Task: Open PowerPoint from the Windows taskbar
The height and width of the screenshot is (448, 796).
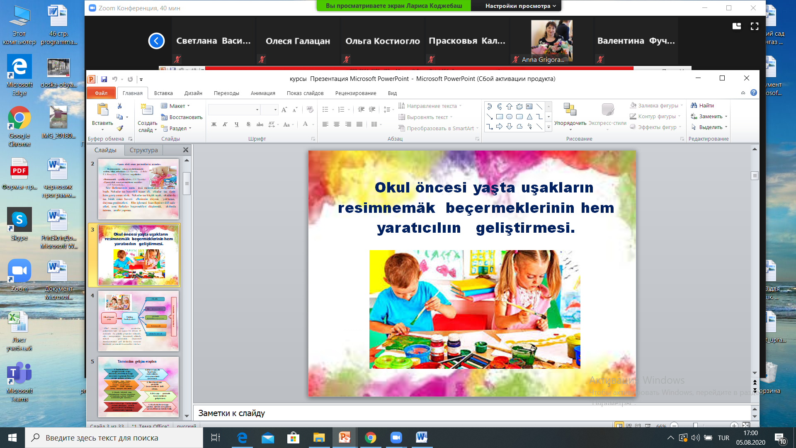Action: [x=345, y=438]
